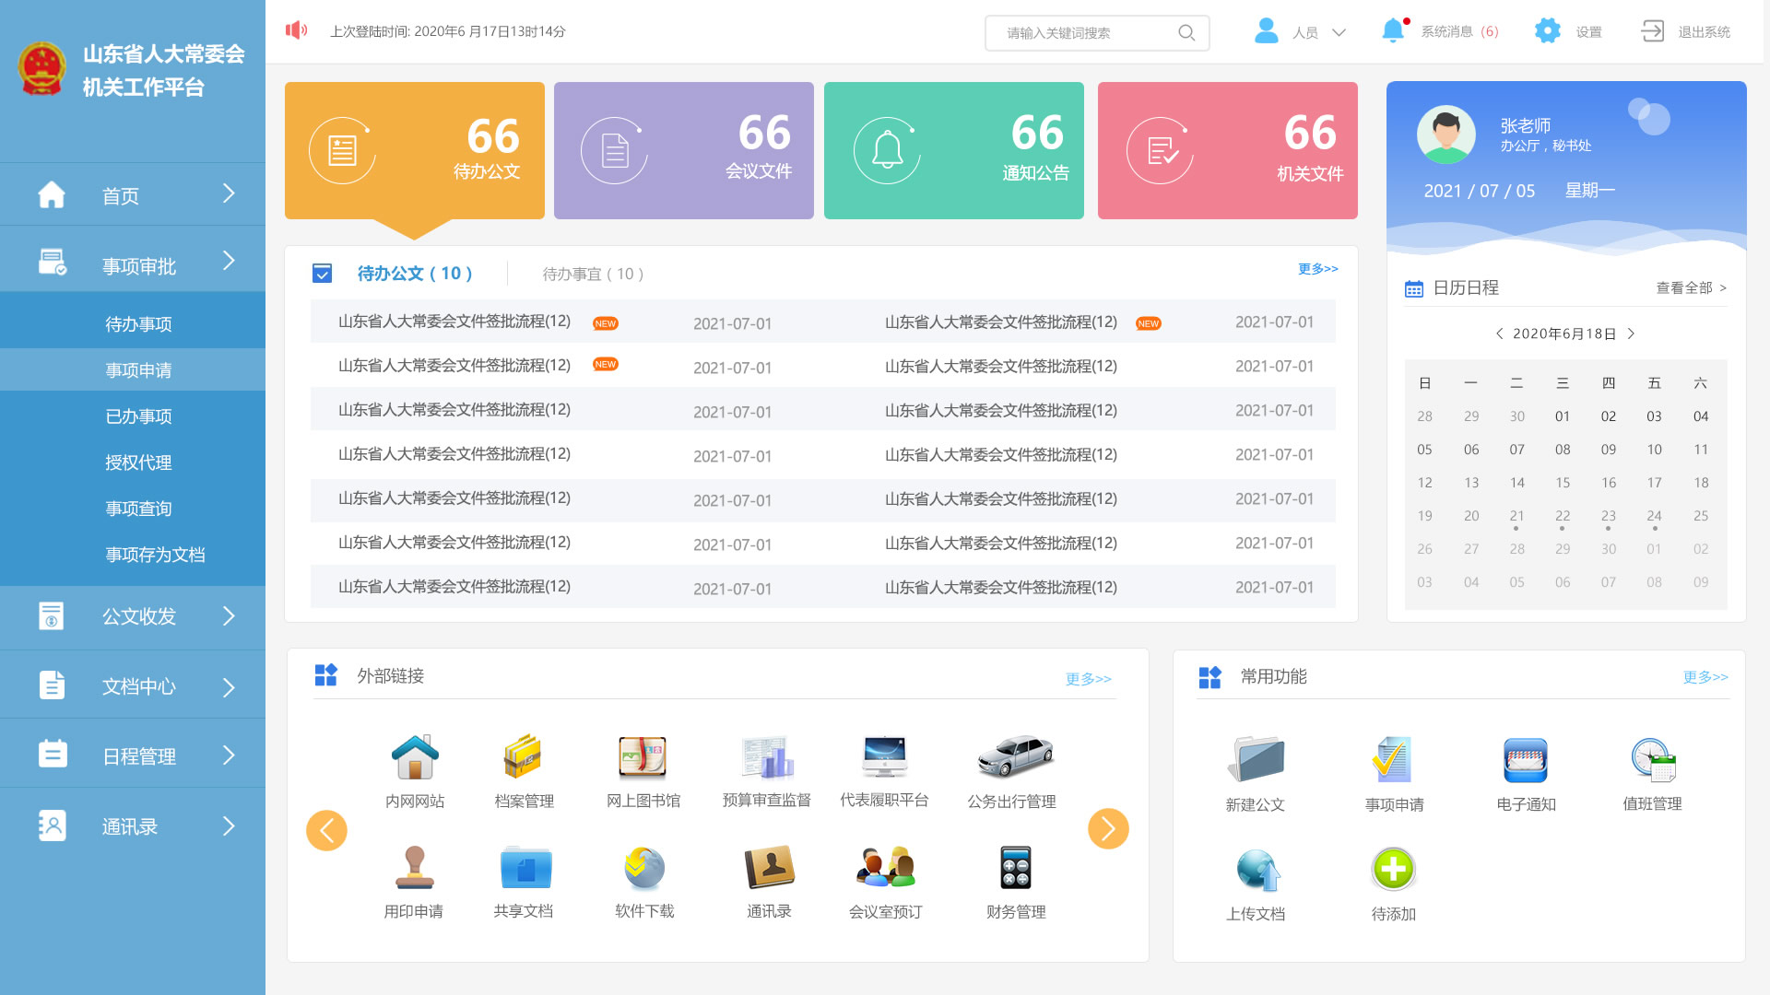Viewport: 1770px width, 995px height.
Task: Click the keyword search input field
Action: [x=1097, y=33]
